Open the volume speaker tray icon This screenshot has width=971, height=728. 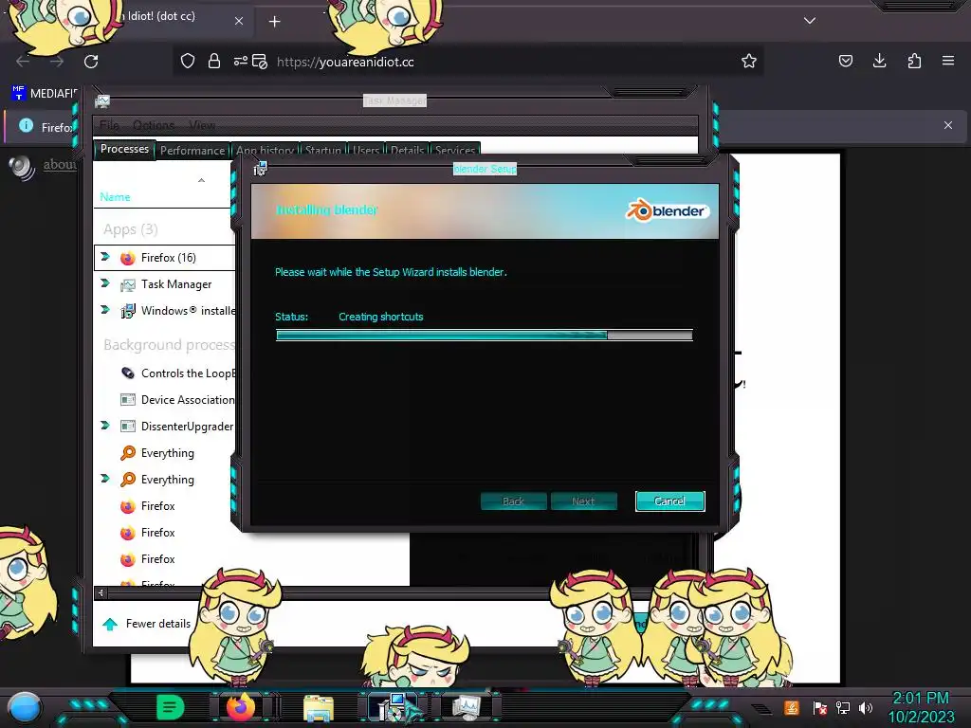(x=866, y=707)
